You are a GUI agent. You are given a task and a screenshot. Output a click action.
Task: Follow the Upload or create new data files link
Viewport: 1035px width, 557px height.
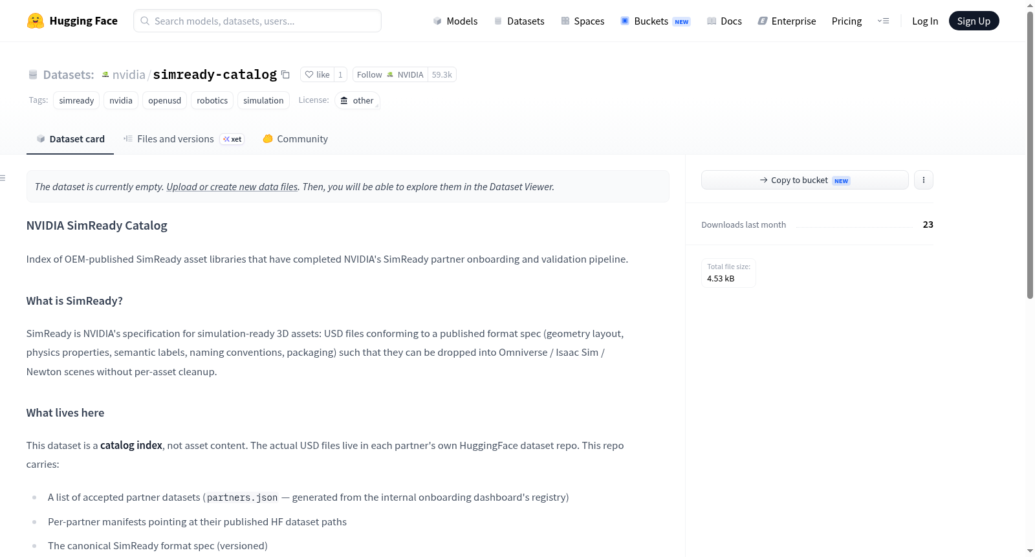tap(232, 187)
